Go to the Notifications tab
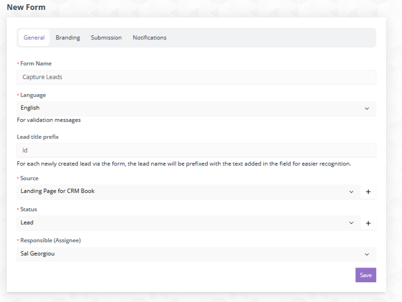 [x=150, y=38]
